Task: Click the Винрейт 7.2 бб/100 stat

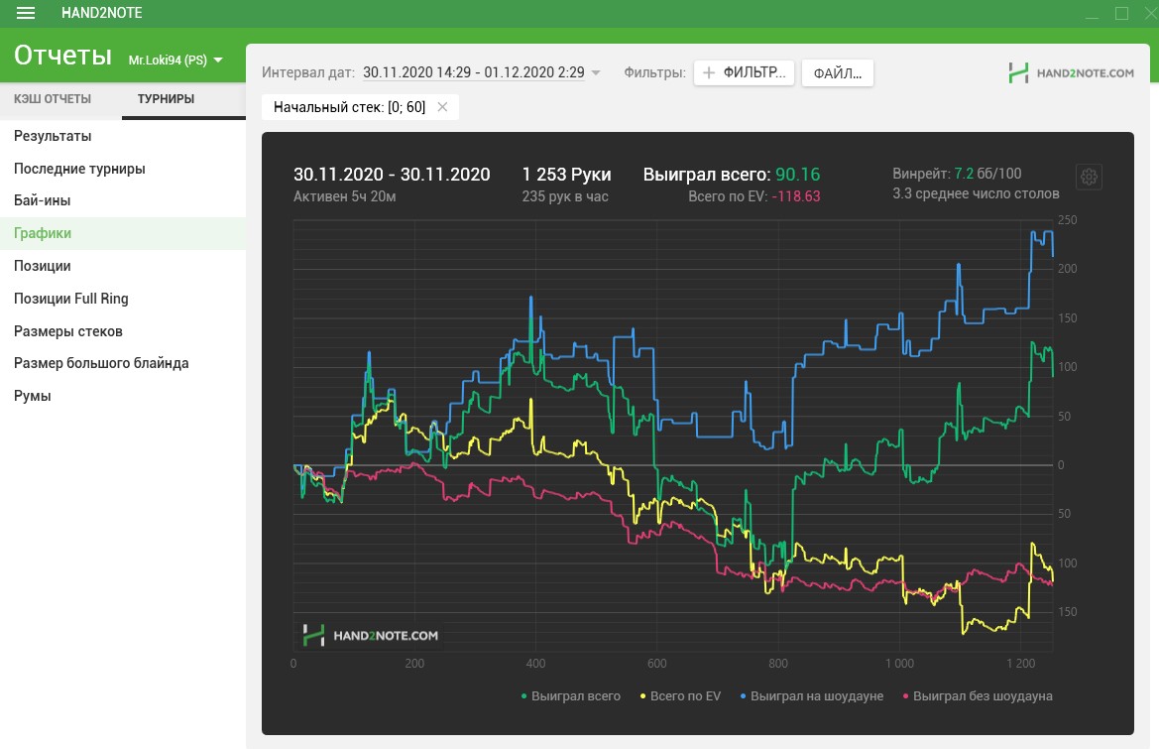Action: [x=957, y=174]
